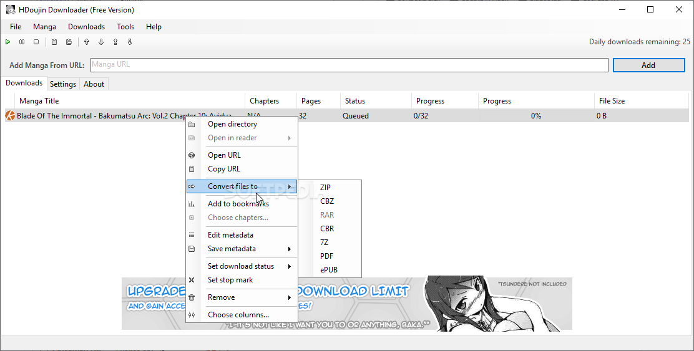Open the Help menu

pos(154,27)
